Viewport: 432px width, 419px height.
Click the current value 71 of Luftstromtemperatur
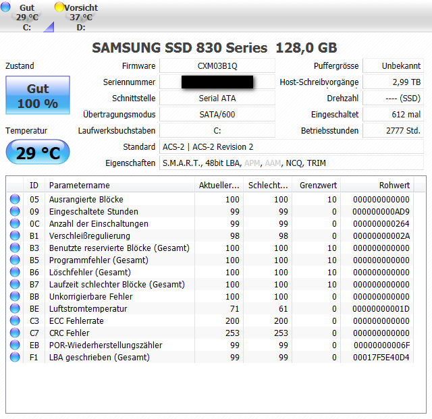pos(235,309)
